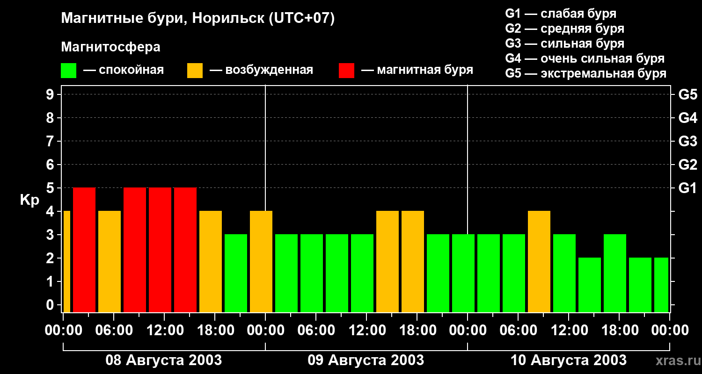This screenshot has width=702, height=374.
Task: Click the red 'магнитная буря' legend swatch
Action: coord(346,71)
